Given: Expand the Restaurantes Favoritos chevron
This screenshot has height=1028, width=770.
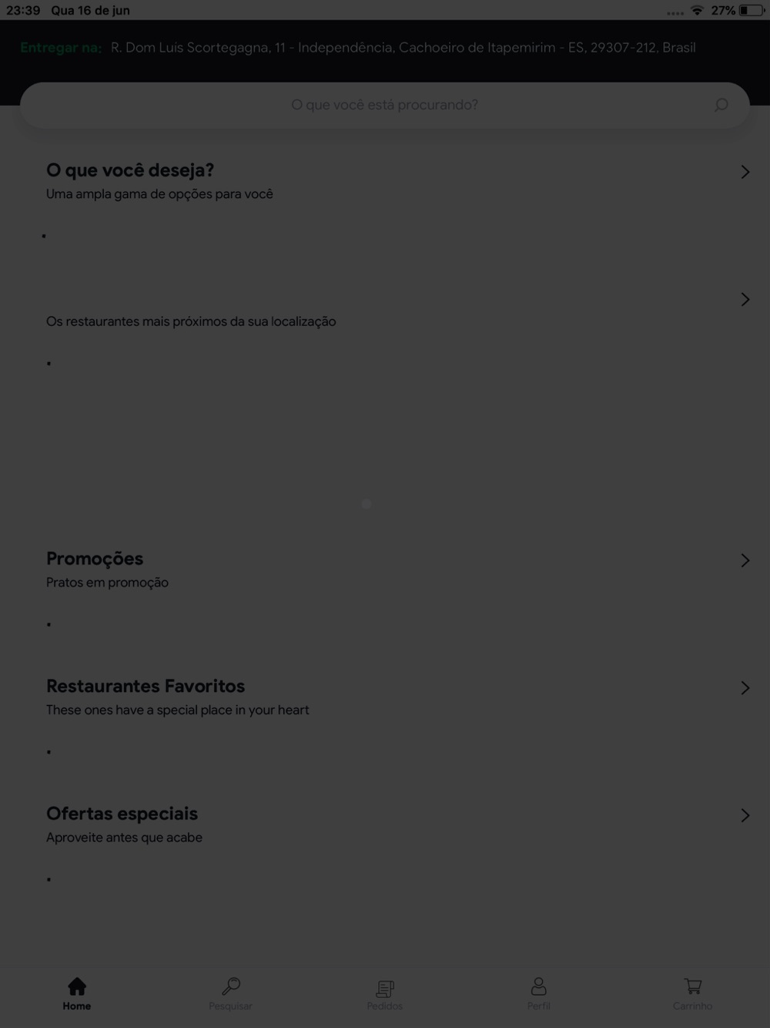Looking at the screenshot, I should click(x=745, y=687).
